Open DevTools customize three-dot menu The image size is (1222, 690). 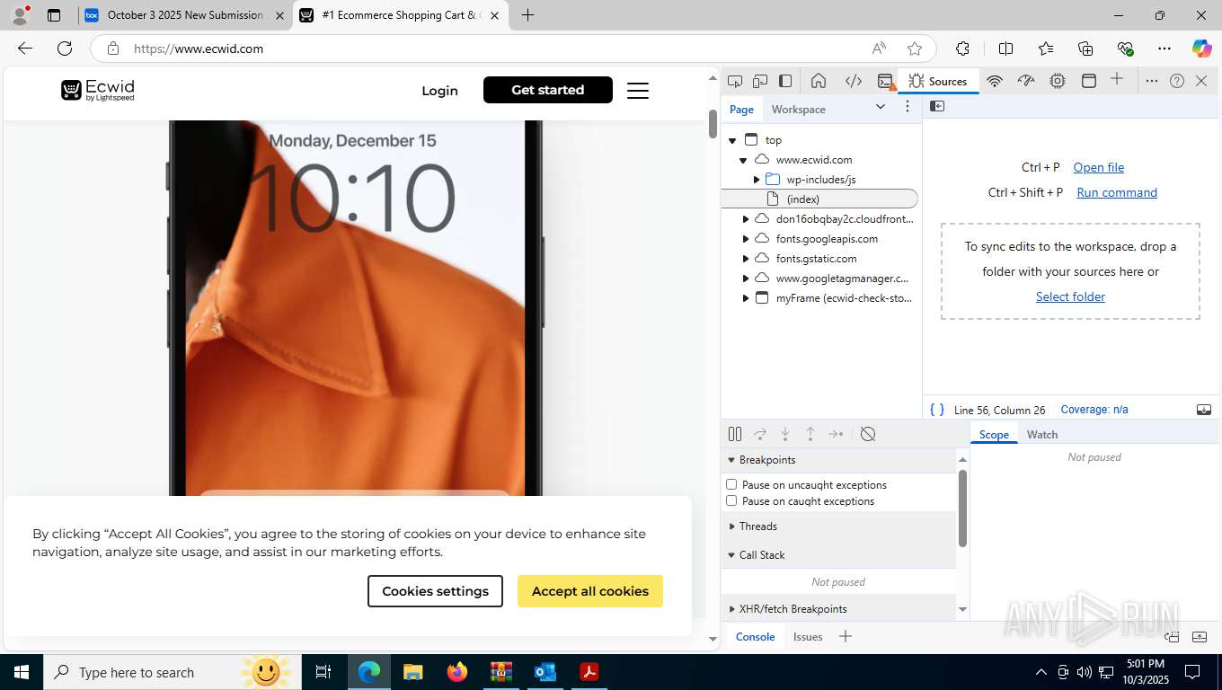(1152, 81)
